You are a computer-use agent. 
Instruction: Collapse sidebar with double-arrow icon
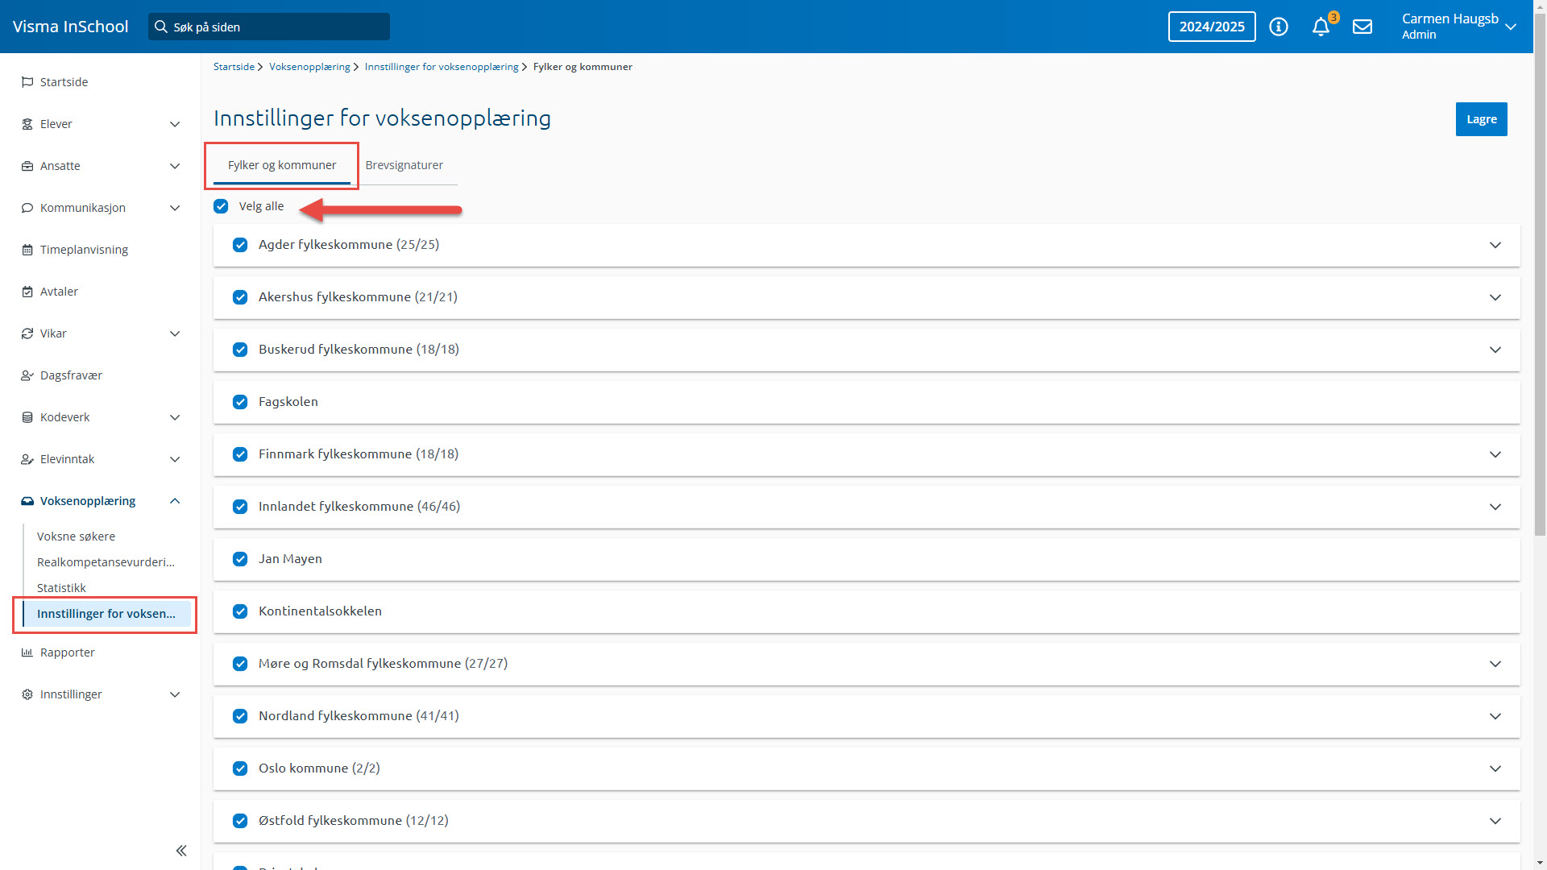tap(181, 851)
